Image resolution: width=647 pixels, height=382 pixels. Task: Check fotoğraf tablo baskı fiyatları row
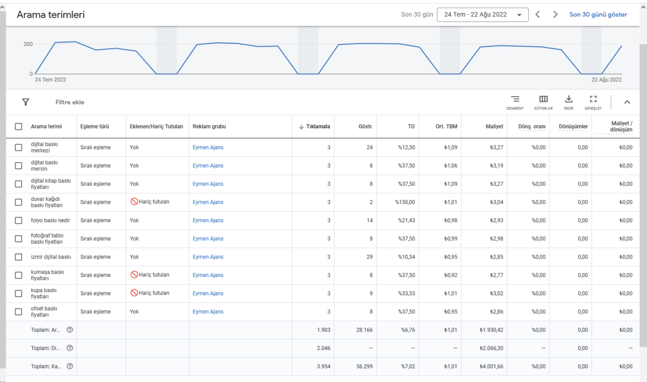click(x=18, y=239)
